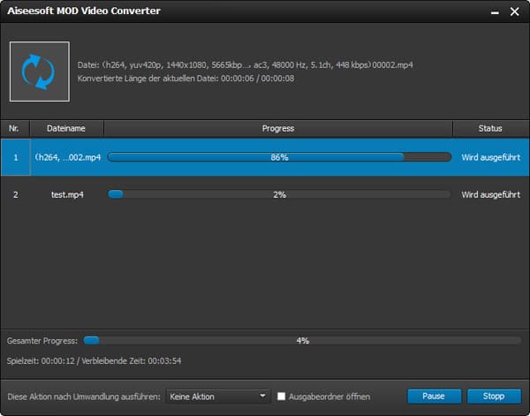Click the Nr. column header
530x416 pixels.
(15, 129)
